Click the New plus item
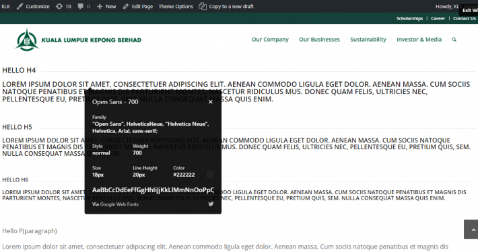The height and width of the screenshot is (252, 478). (106, 7)
